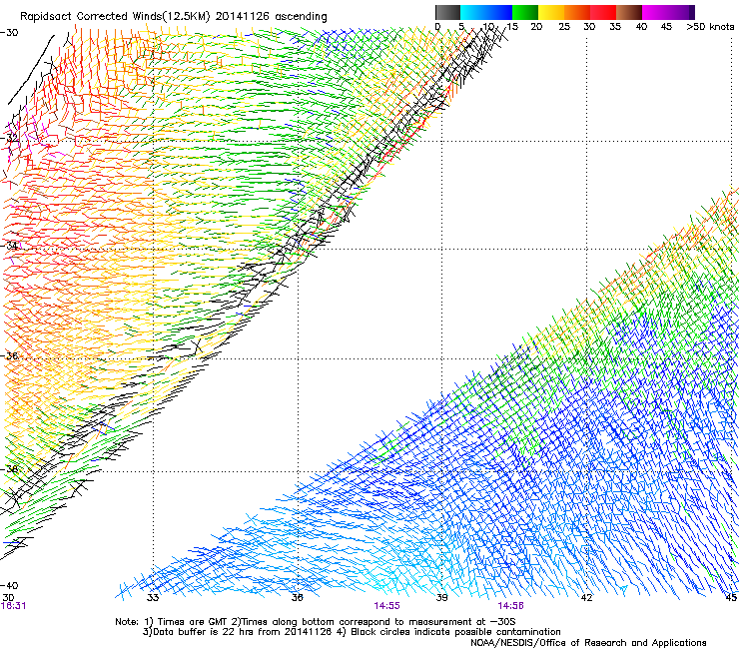Click the longitude label 42

pyautogui.click(x=586, y=598)
